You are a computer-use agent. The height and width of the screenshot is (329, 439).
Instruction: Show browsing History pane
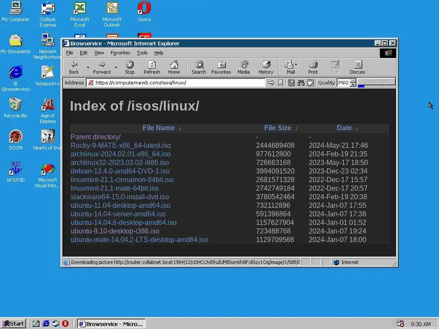coord(266,67)
